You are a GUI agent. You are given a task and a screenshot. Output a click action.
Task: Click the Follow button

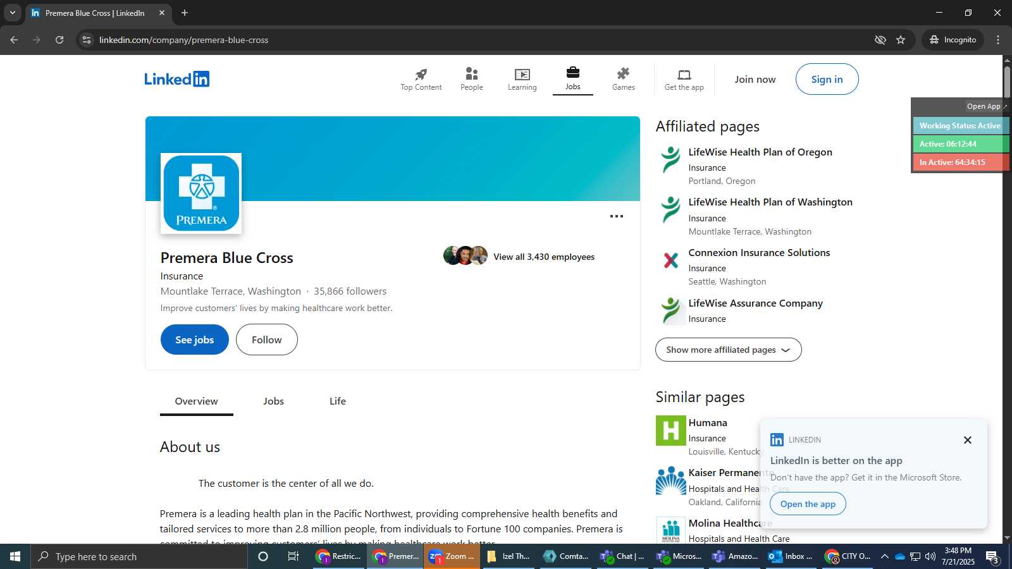[266, 340]
